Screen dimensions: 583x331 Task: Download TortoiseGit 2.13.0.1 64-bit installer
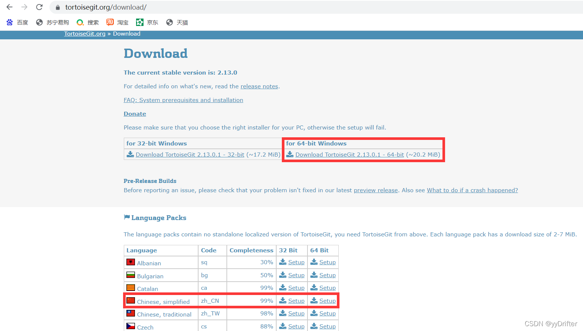[x=350, y=155]
